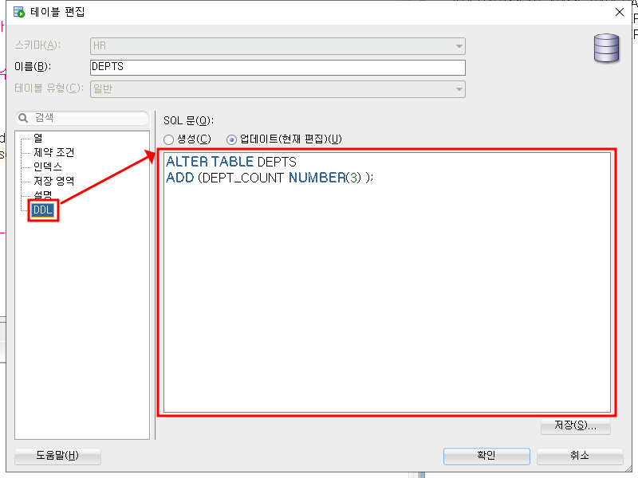Click the ALTER TABLE DEPTS line
This screenshot has height=478, width=638.
[231, 162]
